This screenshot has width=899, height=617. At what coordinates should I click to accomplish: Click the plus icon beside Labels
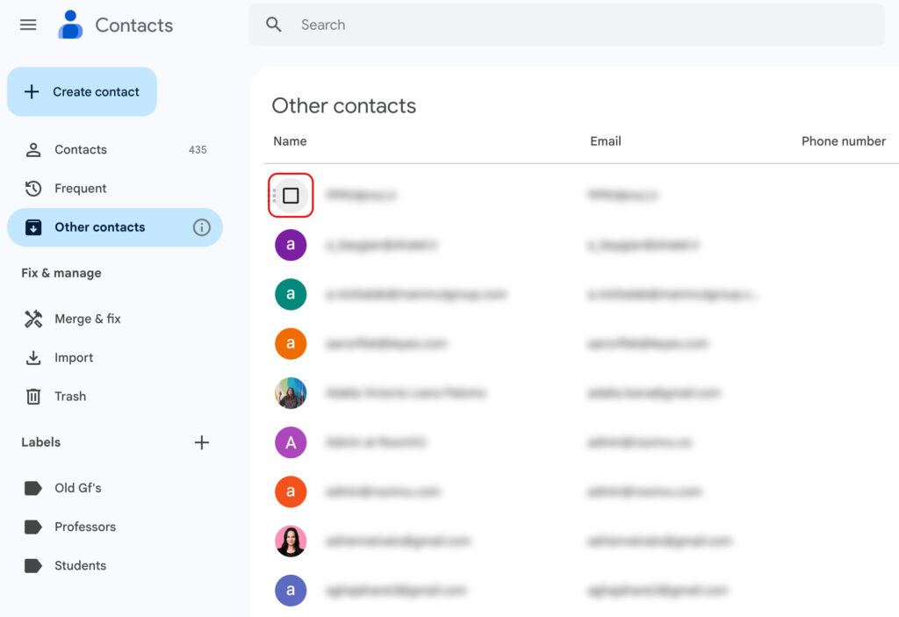(x=202, y=442)
